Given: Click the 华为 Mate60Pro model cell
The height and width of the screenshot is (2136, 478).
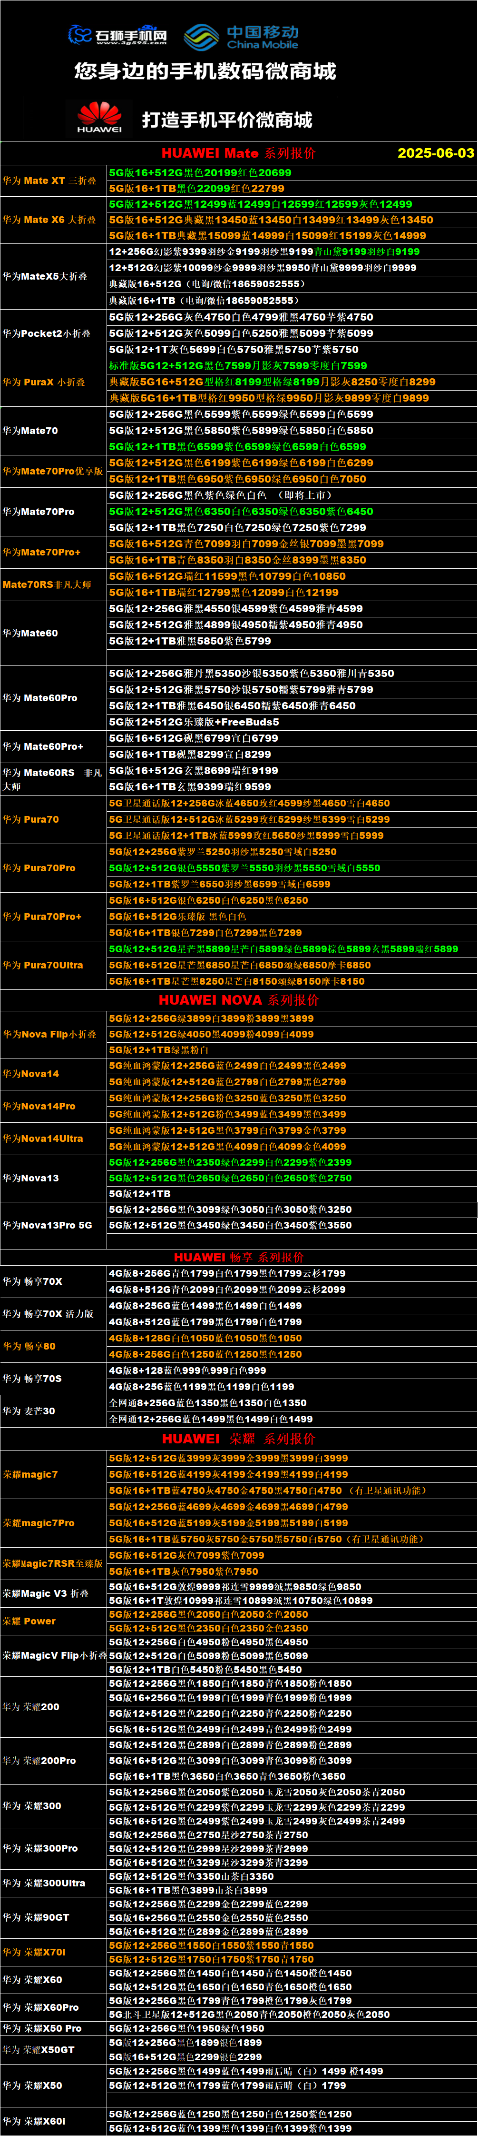Looking at the screenshot, I should point(54,698).
